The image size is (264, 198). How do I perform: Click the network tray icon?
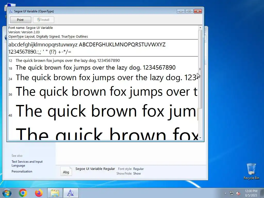tap(232, 193)
